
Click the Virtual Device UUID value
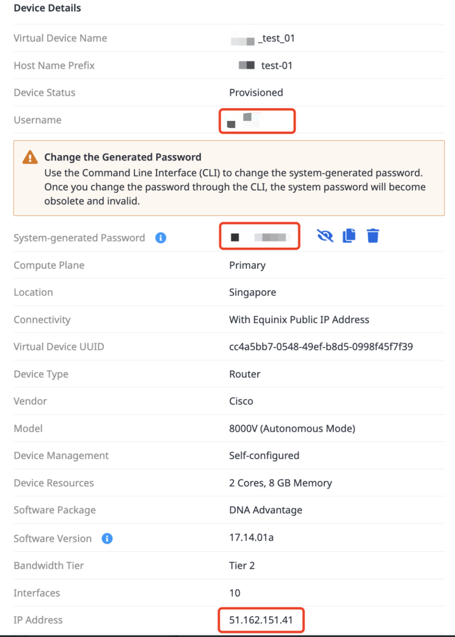(321, 346)
